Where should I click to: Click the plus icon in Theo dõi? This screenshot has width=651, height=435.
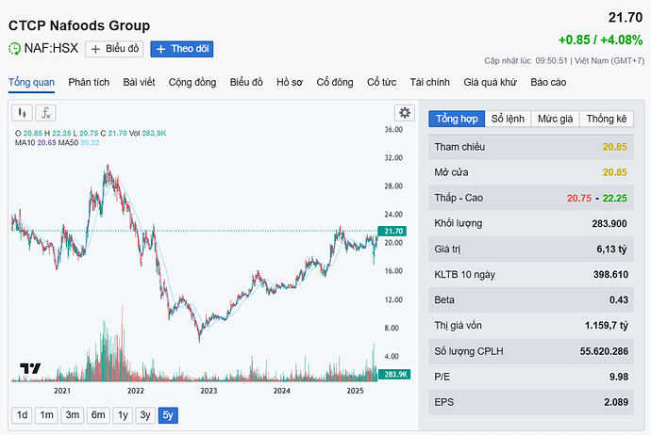coord(159,49)
